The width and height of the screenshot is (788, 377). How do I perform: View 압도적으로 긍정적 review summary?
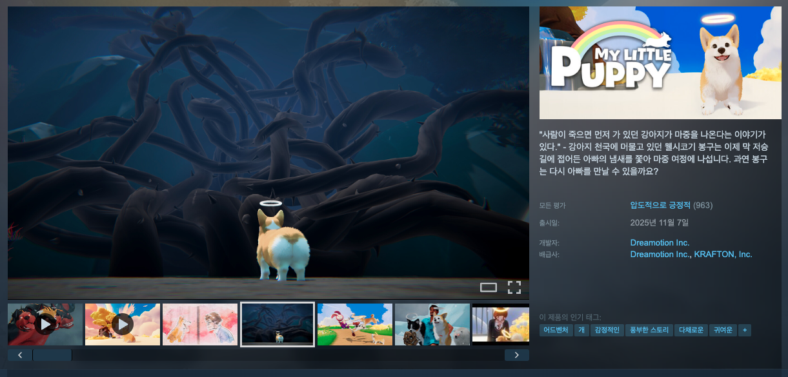click(660, 206)
